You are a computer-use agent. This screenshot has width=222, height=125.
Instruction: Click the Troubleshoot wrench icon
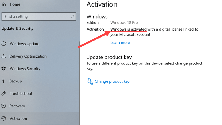(x=4, y=94)
